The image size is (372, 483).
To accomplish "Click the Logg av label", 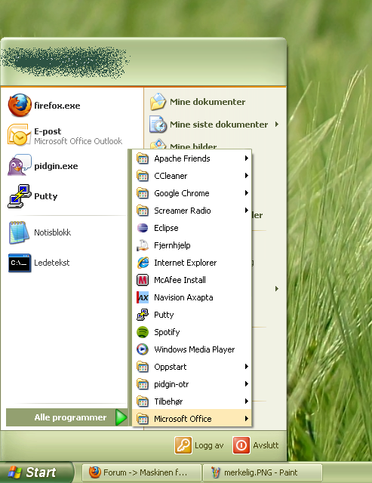I will click(x=209, y=445).
